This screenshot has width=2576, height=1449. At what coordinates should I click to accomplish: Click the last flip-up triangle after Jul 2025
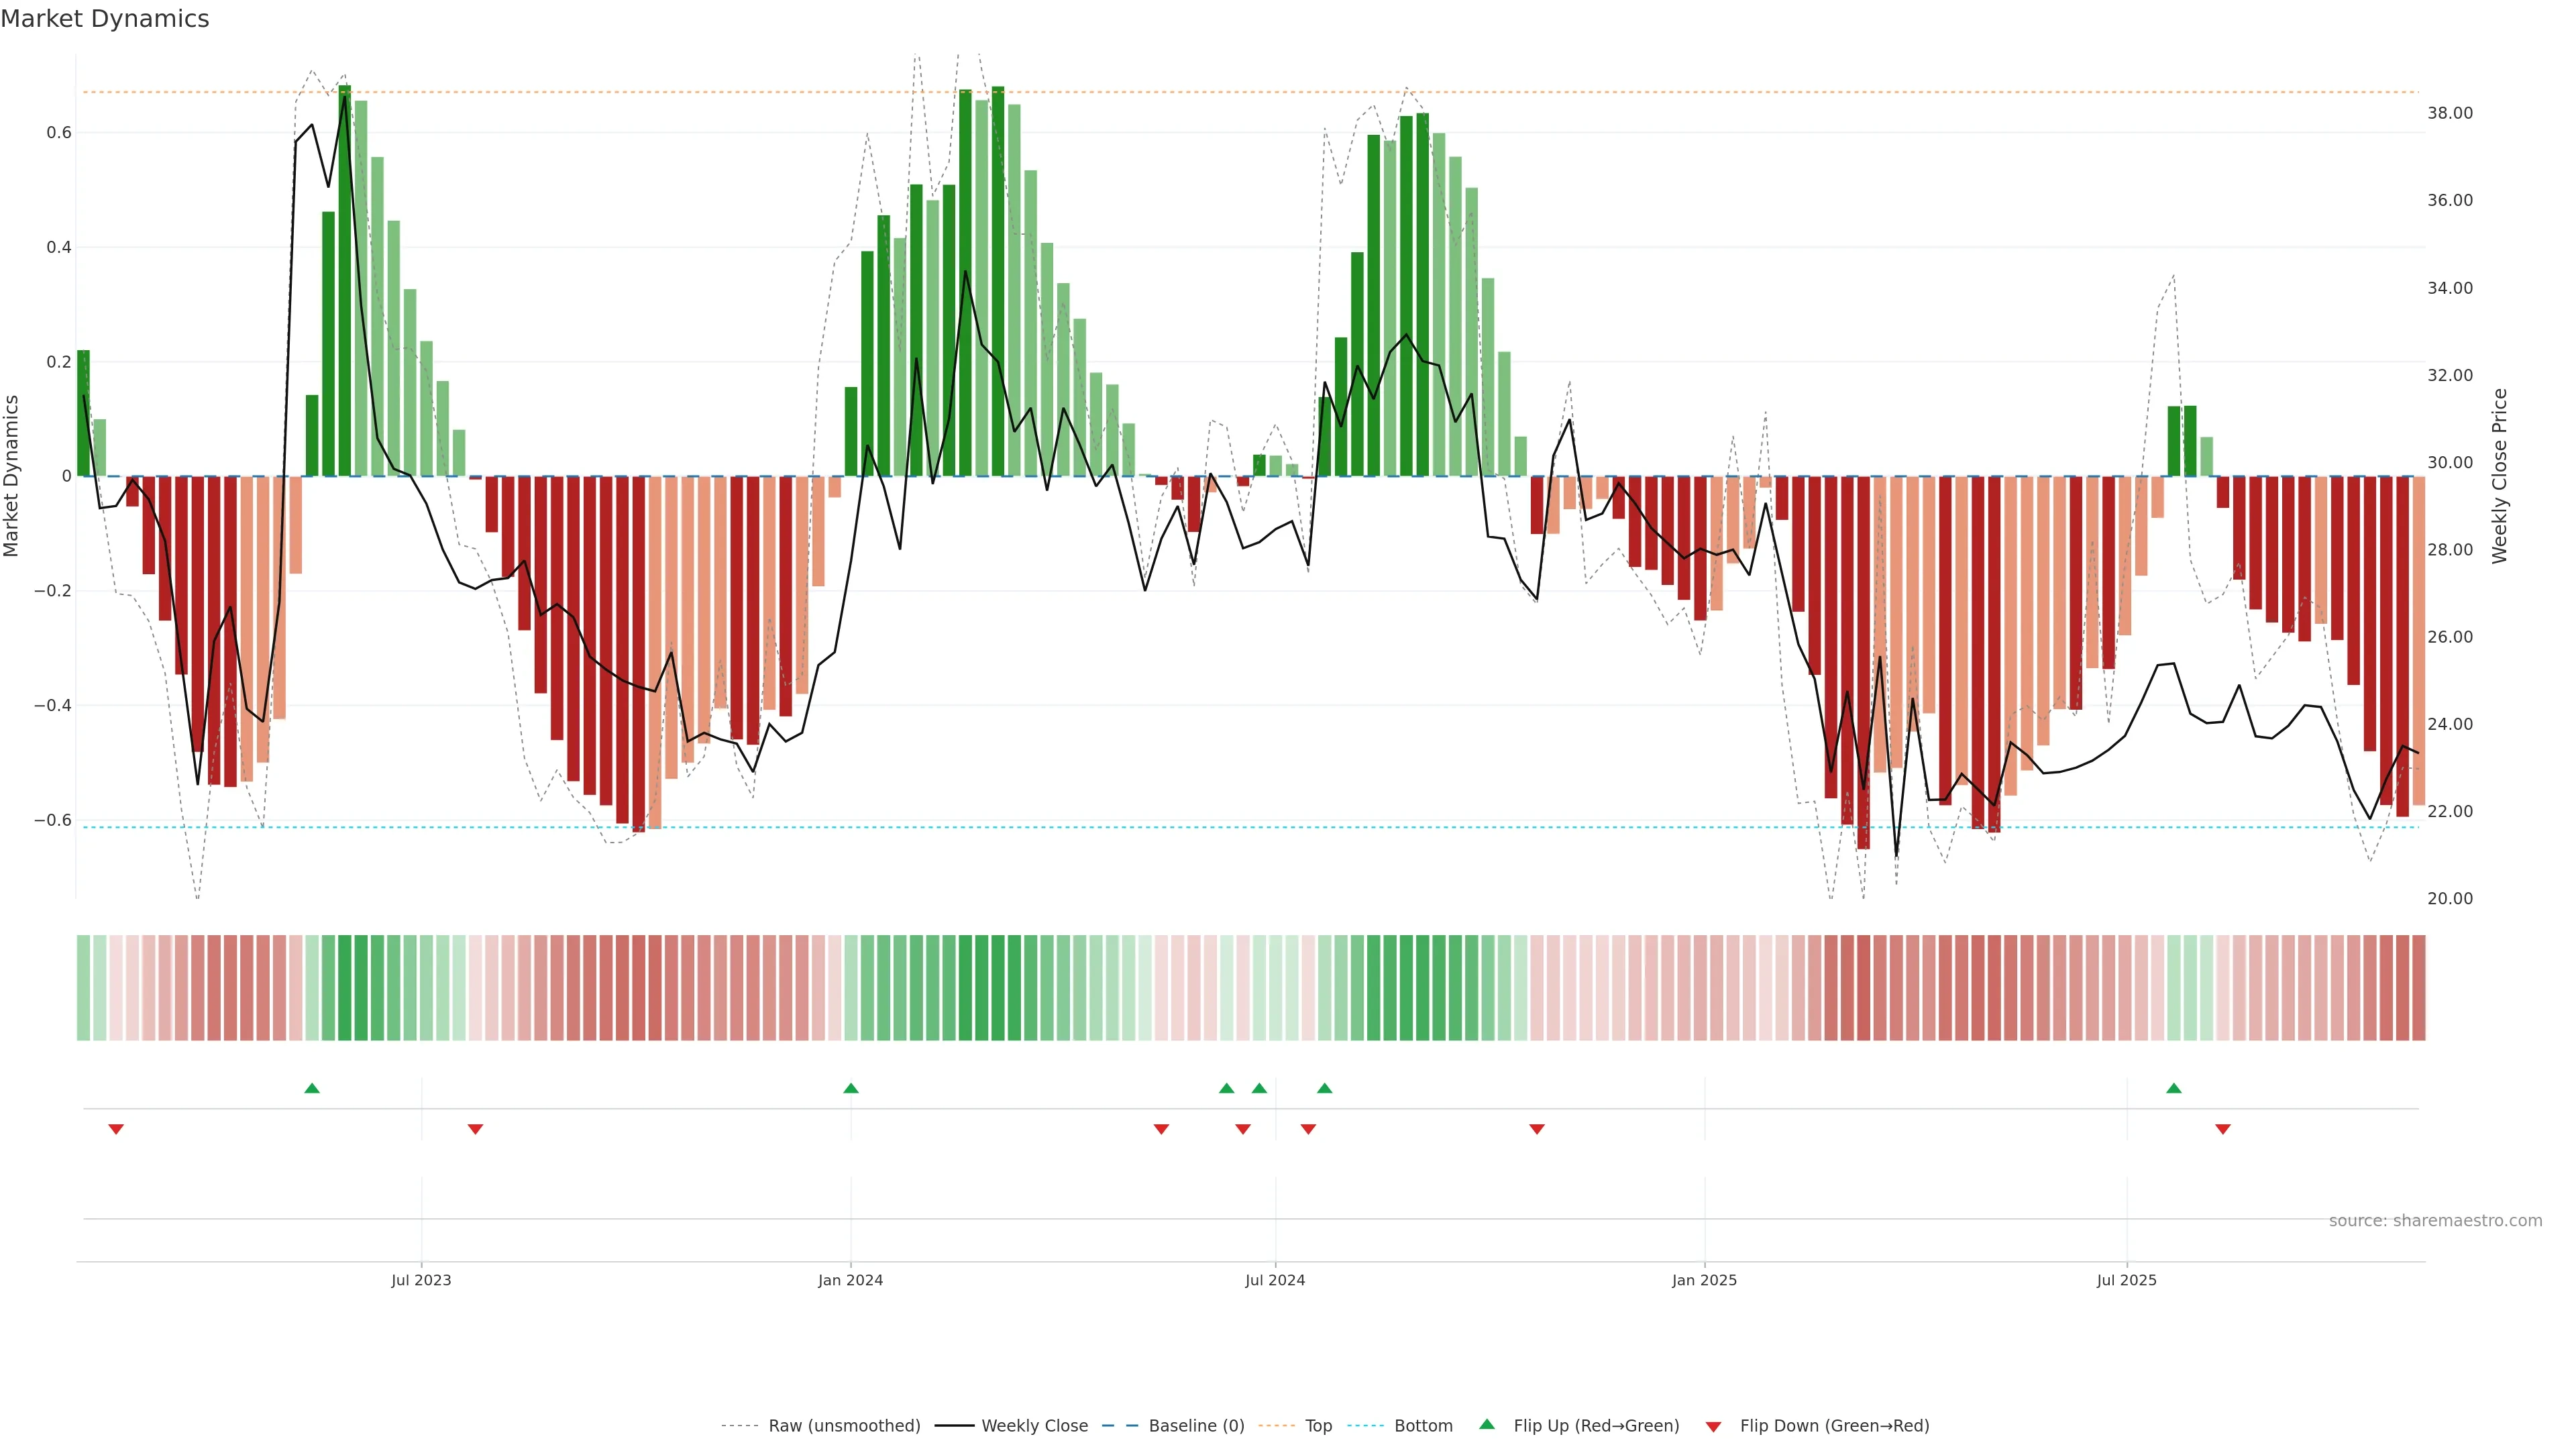(2174, 1088)
